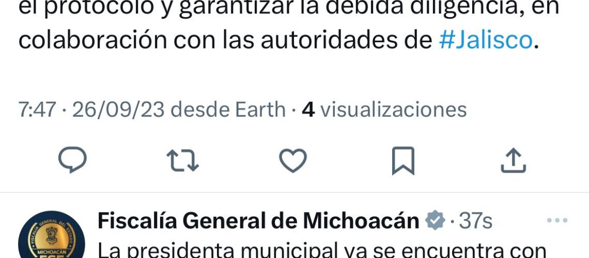
Task: Tap the tweet line mentioning 'el protocolo'
Action: [288, 8]
